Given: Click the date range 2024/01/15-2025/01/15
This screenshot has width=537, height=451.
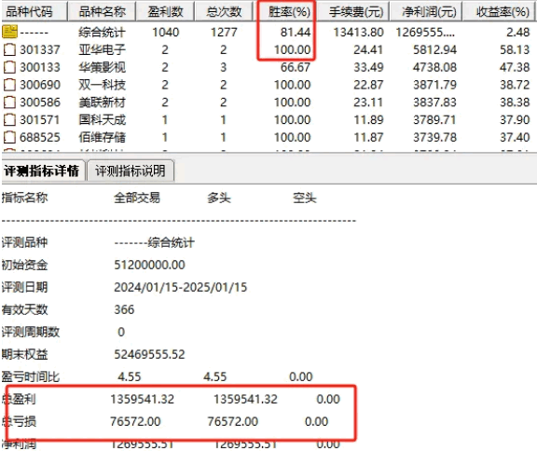Looking at the screenshot, I should pyautogui.click(x=180, y=287).
